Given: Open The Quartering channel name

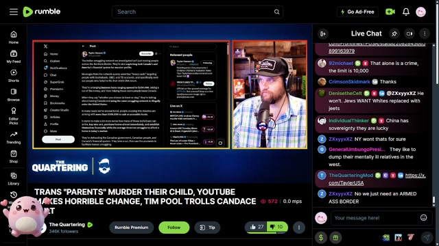Looking at the screenshot, I should tap(67, 225).
